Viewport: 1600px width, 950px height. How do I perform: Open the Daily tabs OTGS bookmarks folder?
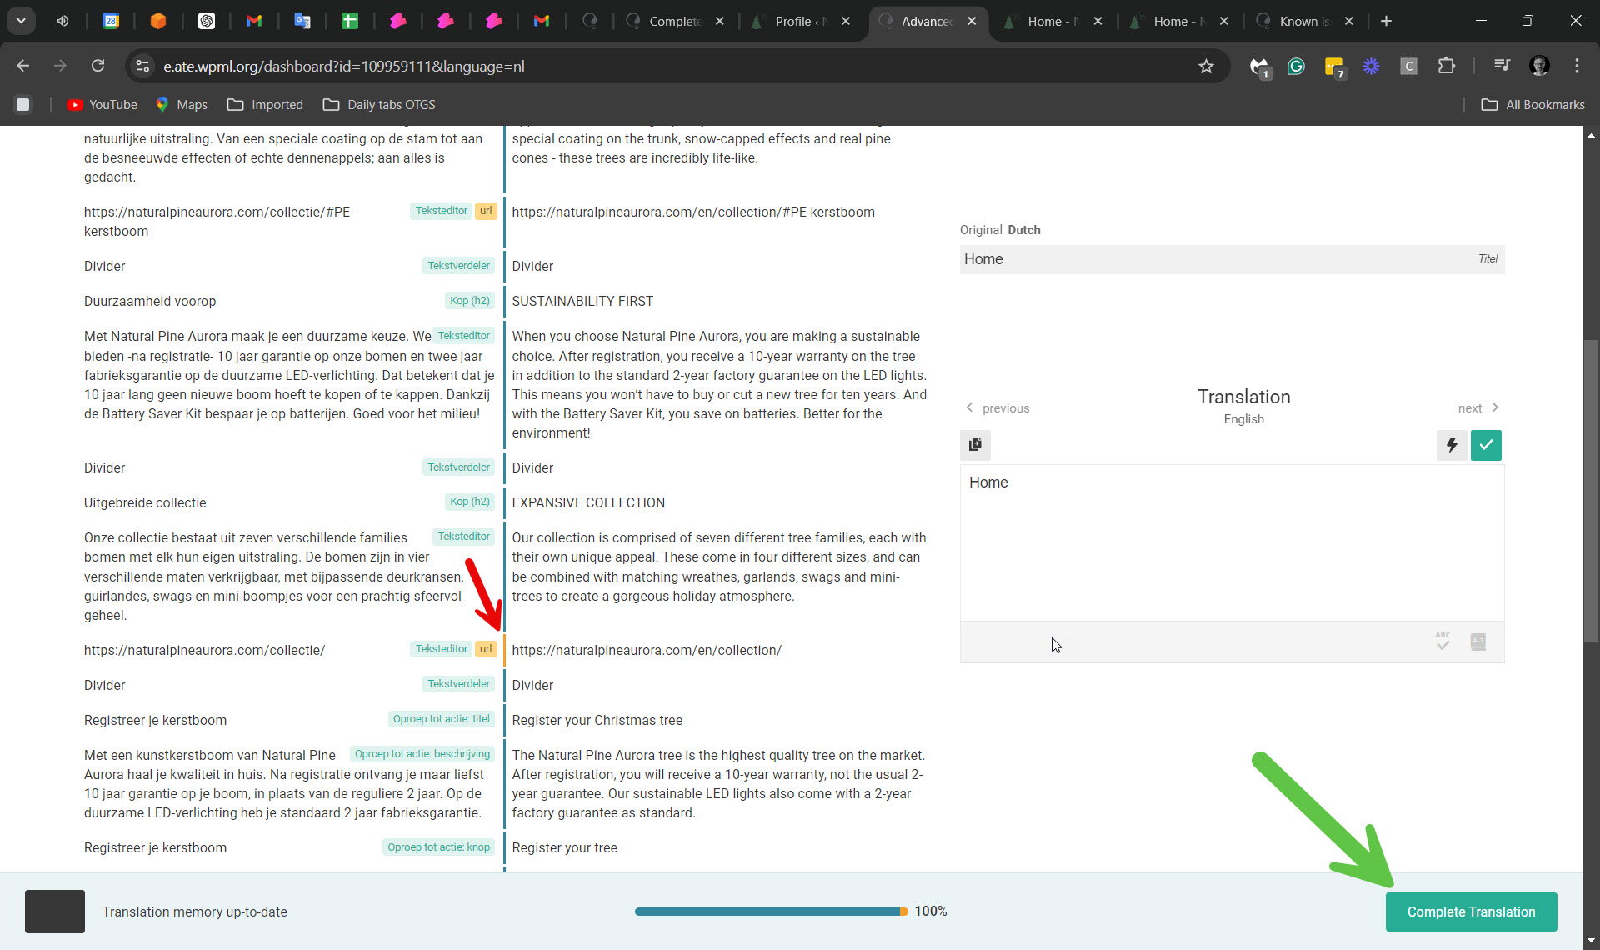click(379, 104)
